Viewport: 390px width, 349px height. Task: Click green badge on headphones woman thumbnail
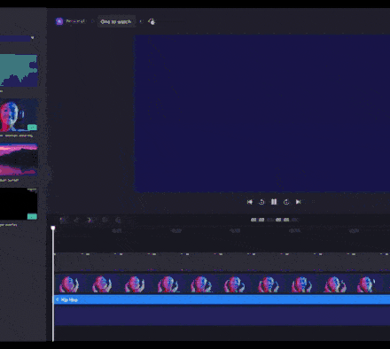[32, 128]
